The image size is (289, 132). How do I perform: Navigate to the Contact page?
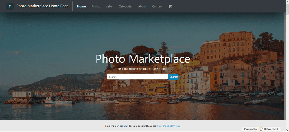pos(157,6)
